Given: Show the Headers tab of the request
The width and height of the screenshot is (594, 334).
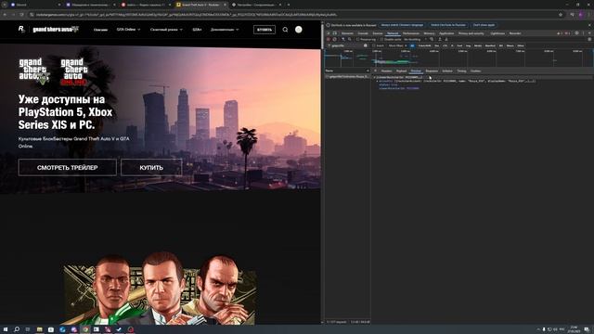Looking at the screenshot, I should (386, 71).
